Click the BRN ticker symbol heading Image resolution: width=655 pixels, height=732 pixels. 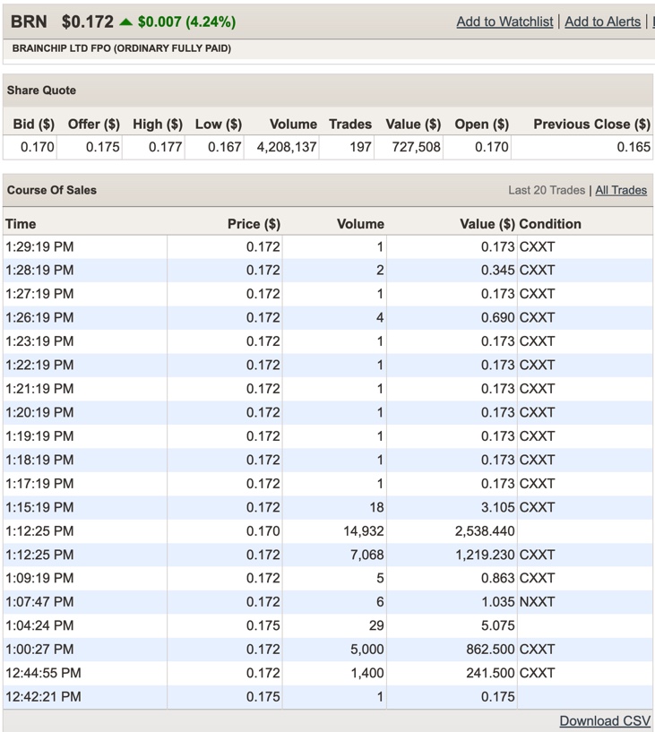(29, 22)
